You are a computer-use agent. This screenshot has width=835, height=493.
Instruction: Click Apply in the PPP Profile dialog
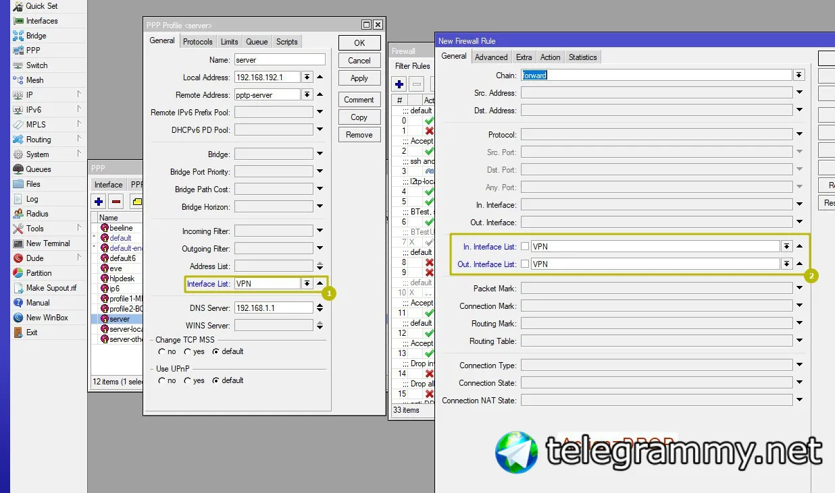tap(359, 78)
